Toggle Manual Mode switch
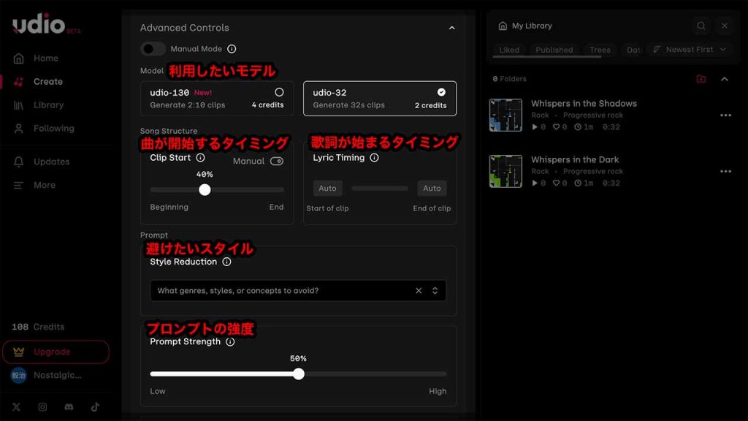748x421 pixels. (x=153, y=49)
